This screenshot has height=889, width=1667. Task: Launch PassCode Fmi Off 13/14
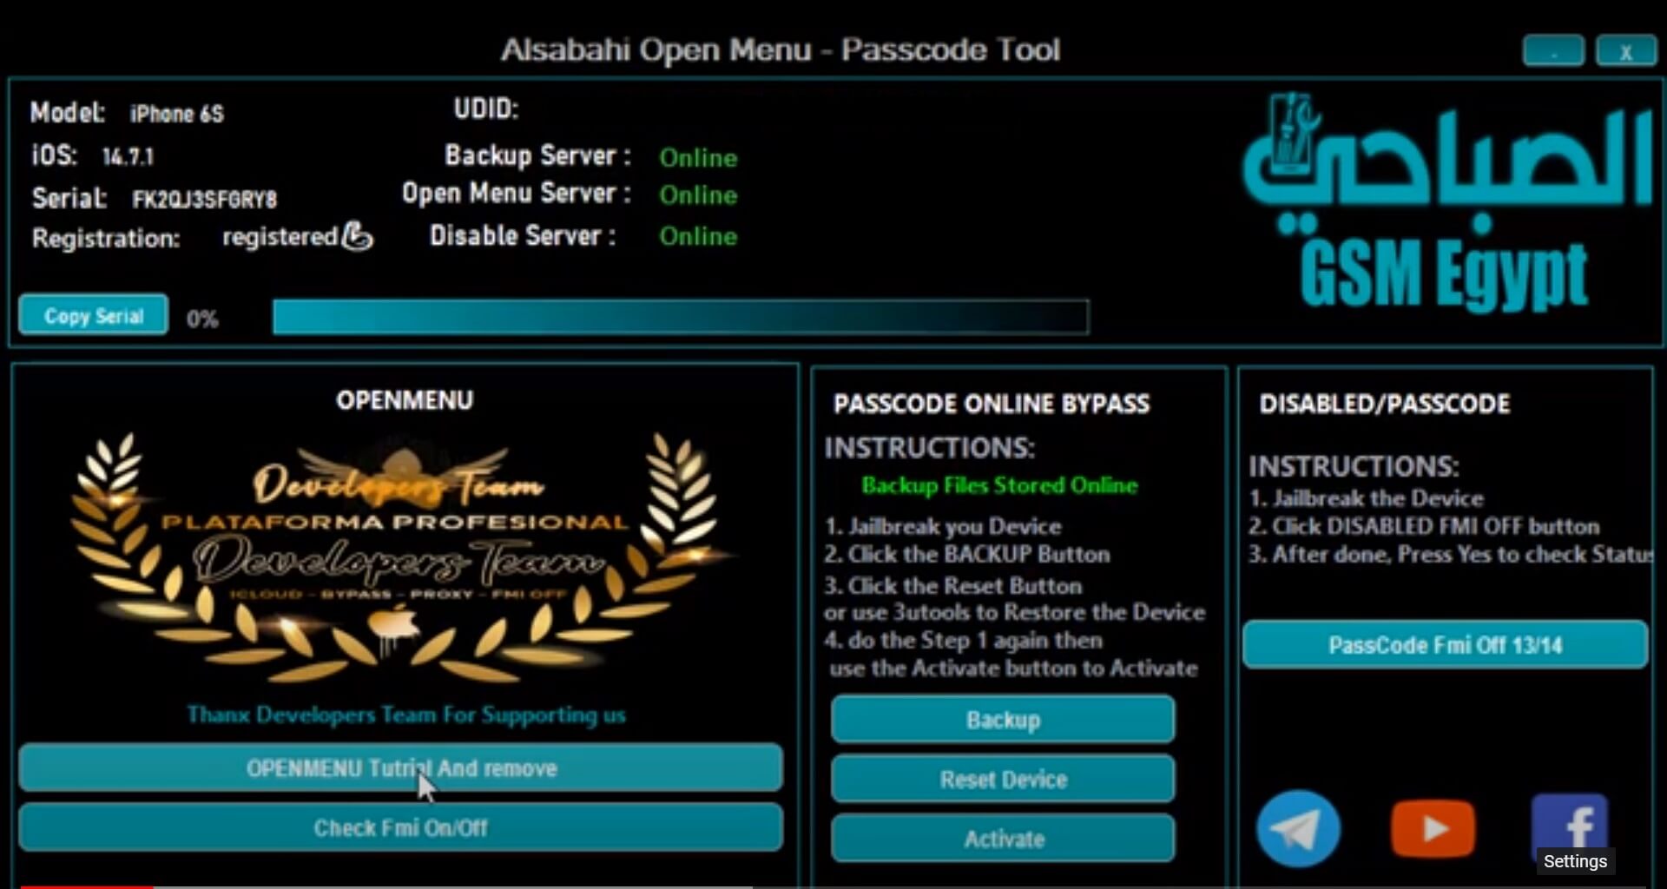click(x=1445, y=645)
